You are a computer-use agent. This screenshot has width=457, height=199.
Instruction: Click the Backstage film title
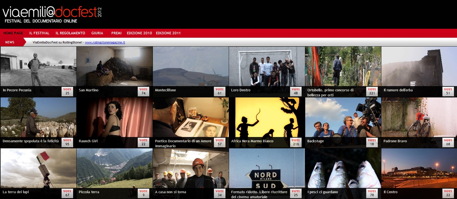(x=315, y=141)
